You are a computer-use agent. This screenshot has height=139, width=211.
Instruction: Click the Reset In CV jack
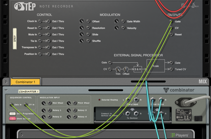click(40, 28)
